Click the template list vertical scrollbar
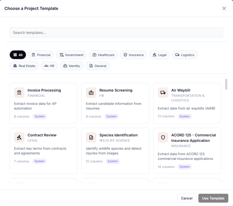This screenshot has height=206, width=233. pos(226,84)
